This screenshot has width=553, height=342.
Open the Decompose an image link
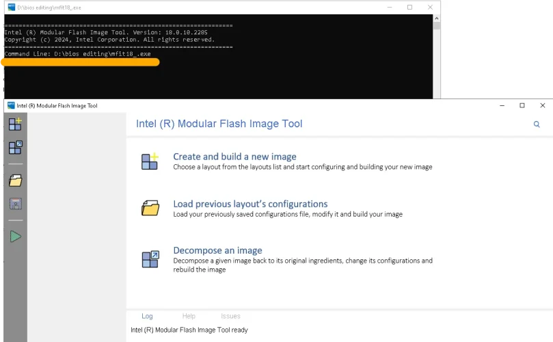click(x=217, y=250)
